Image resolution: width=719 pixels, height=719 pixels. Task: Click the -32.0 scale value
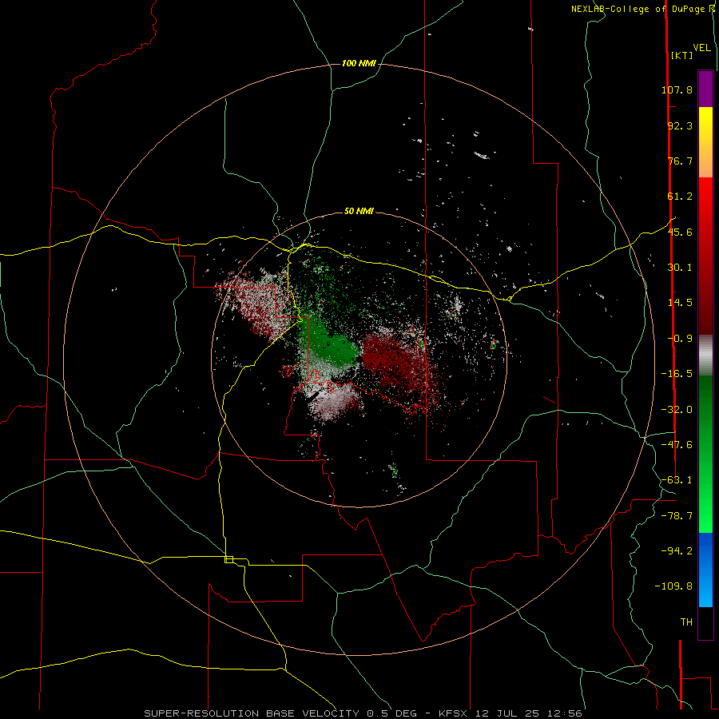point(677,410)
